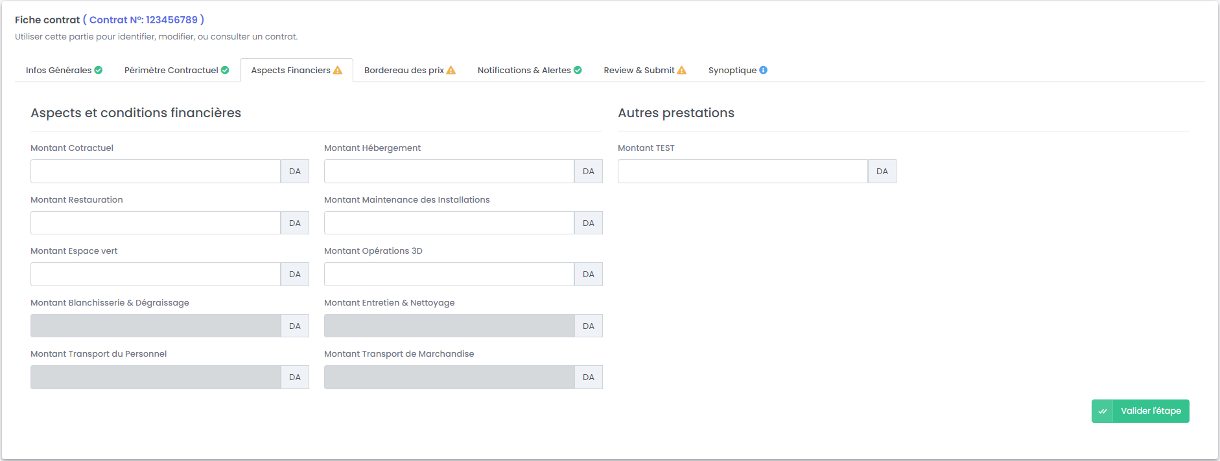Click warning icon beside Review & Submit
The image size is (1220, 461).
pos(682,70)
